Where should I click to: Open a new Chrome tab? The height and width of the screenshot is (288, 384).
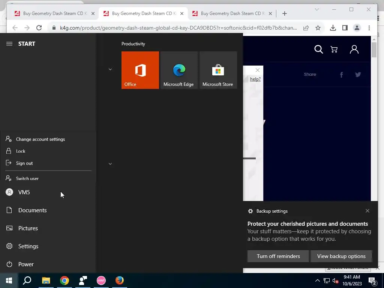(x=284, y=13)
